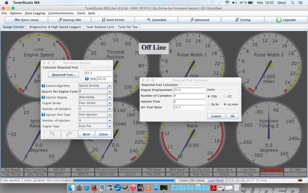This screenshot has height=193, width=308.
Task: Click the redo arrow in Standard Injection
Action: tap(69, 134)
